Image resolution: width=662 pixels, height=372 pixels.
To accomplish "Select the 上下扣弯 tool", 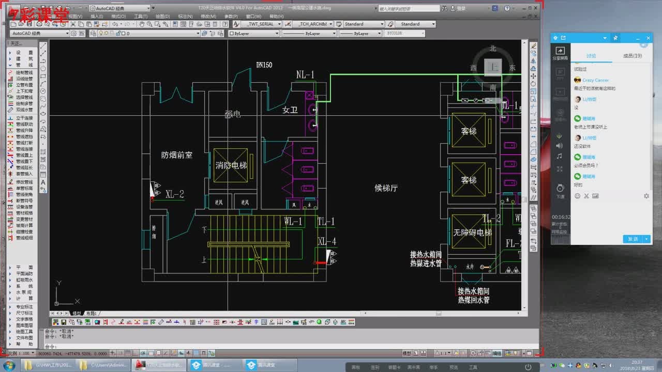I will 21,91.
